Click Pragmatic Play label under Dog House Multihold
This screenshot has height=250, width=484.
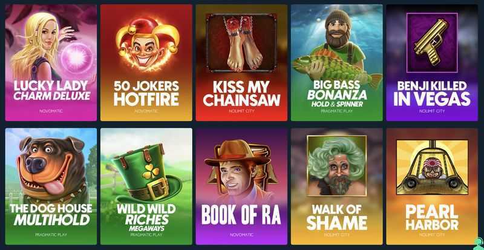click(51, 235)
